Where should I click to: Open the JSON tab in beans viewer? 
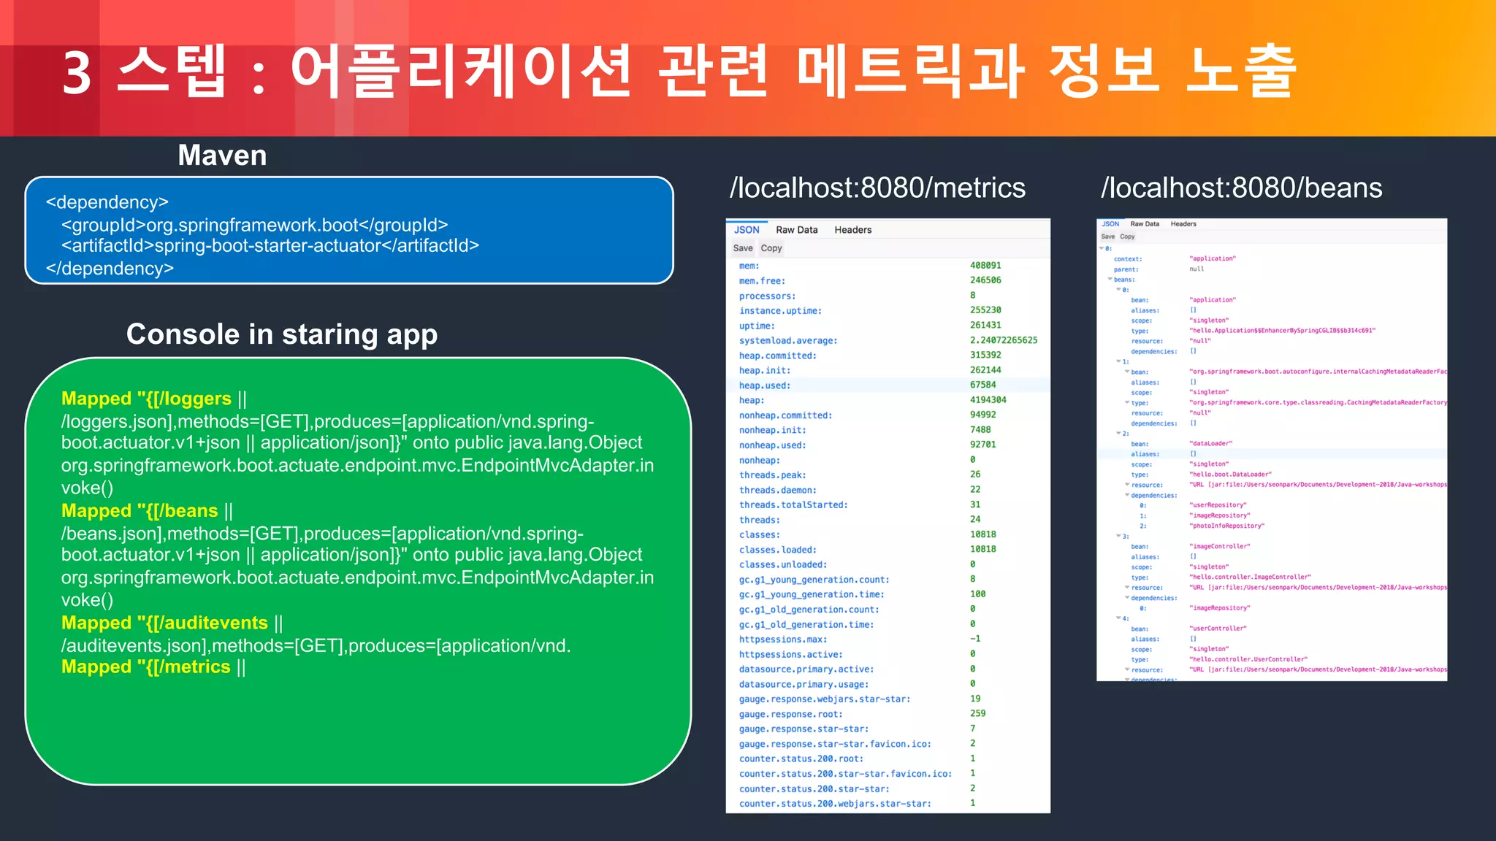(x=1110, y=224)
